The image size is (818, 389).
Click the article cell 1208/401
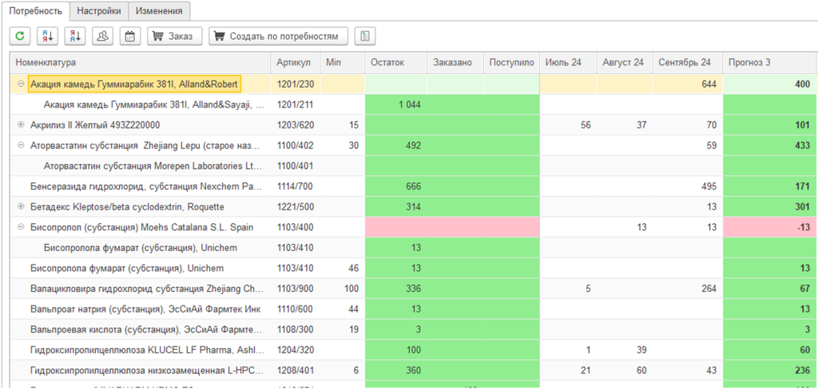[x=296, y=370]
